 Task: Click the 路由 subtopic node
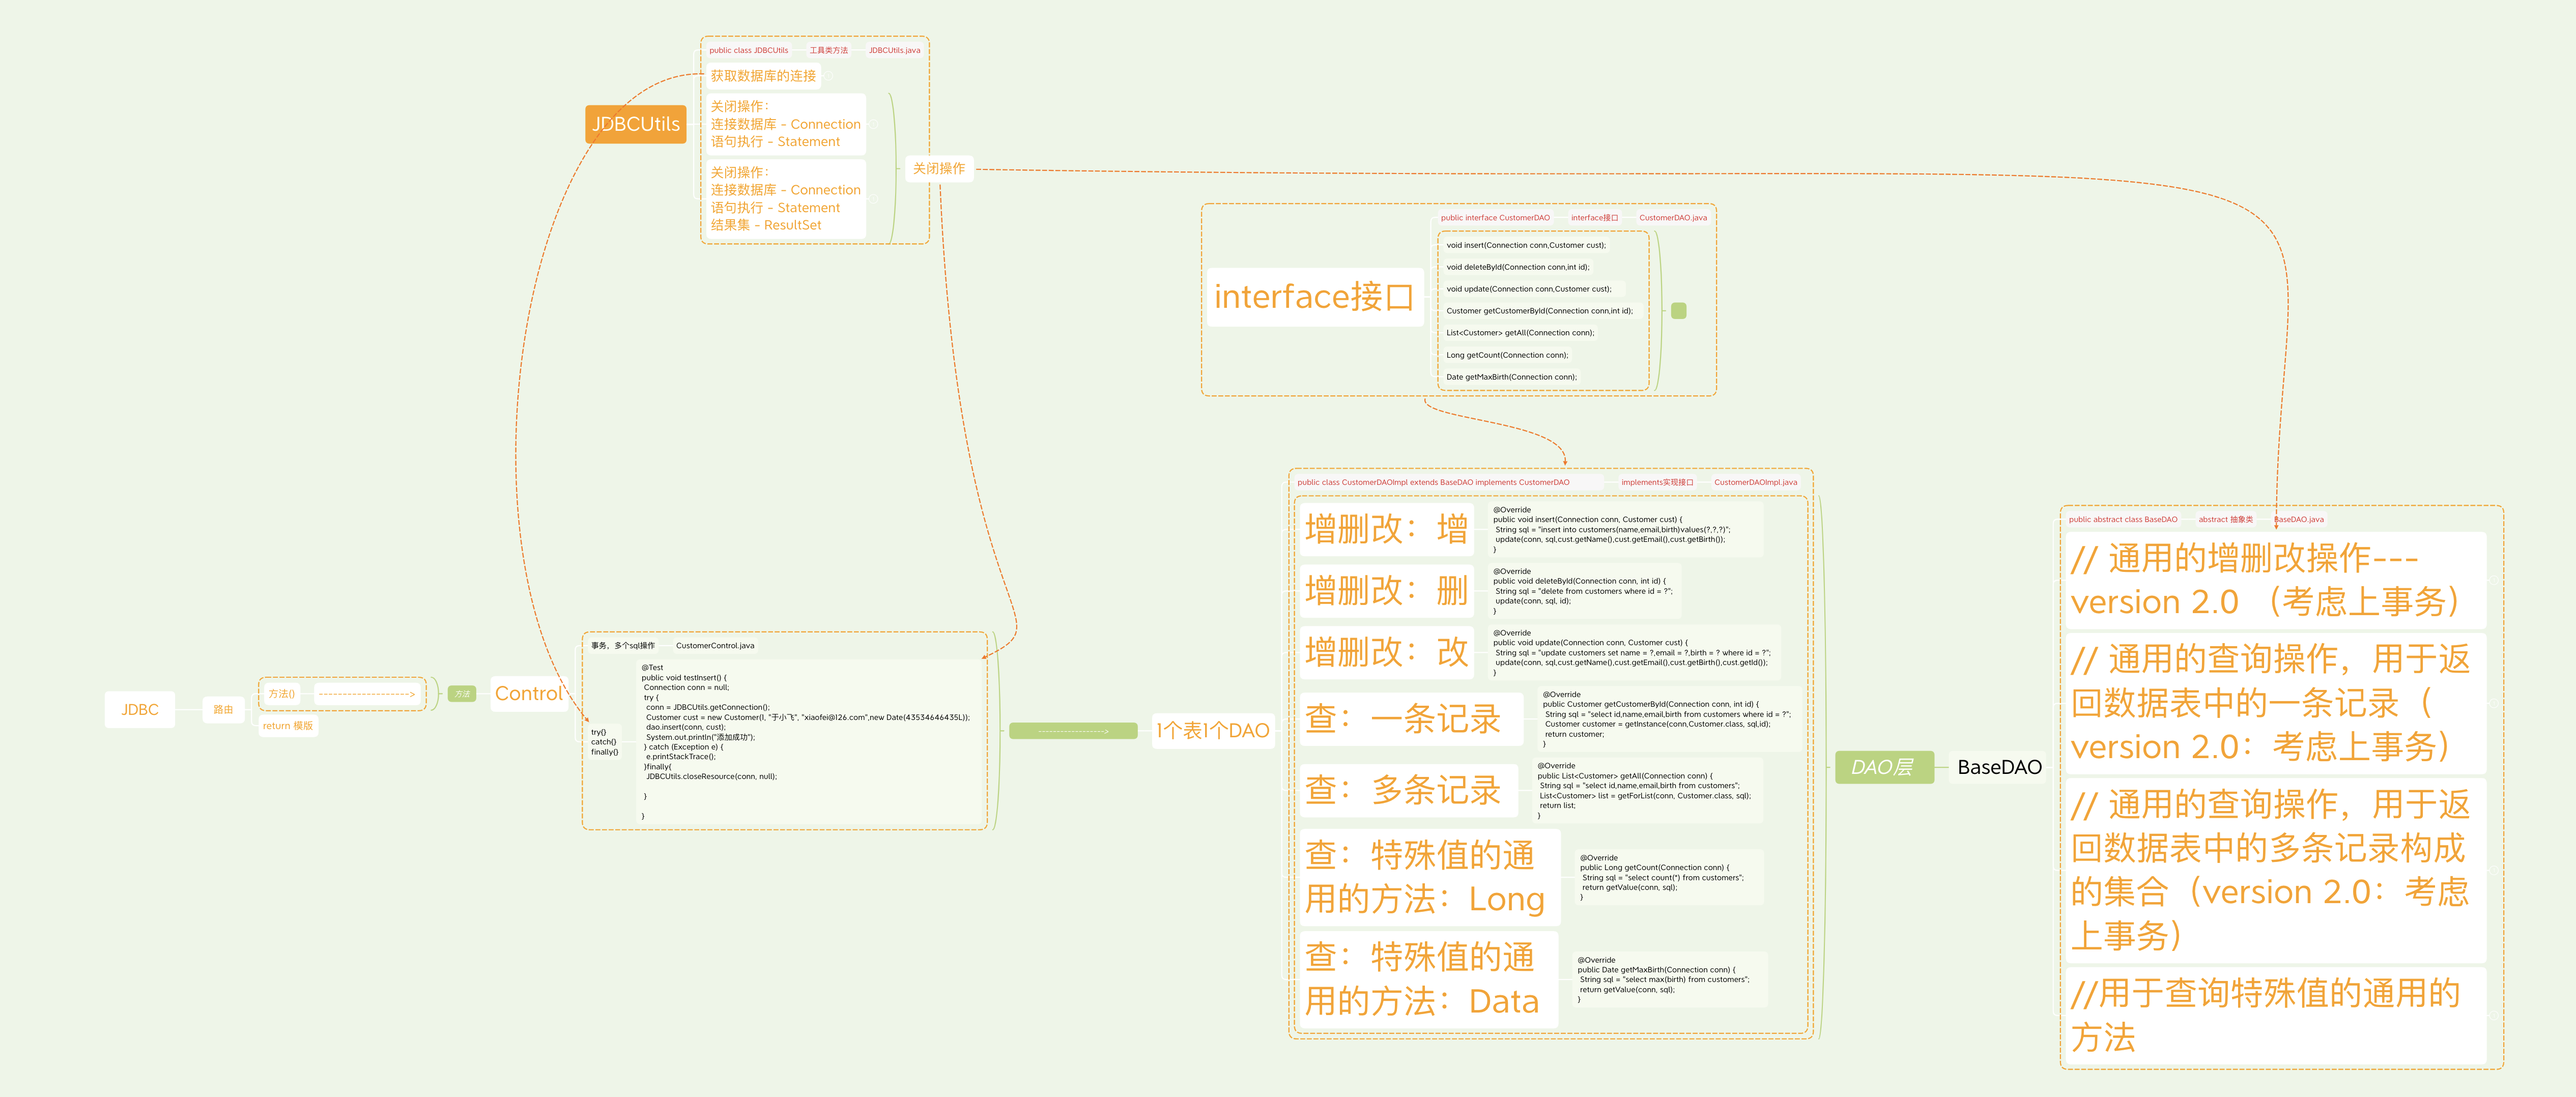[x=223, y=710]
